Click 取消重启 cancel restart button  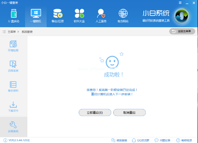(129, 113)
